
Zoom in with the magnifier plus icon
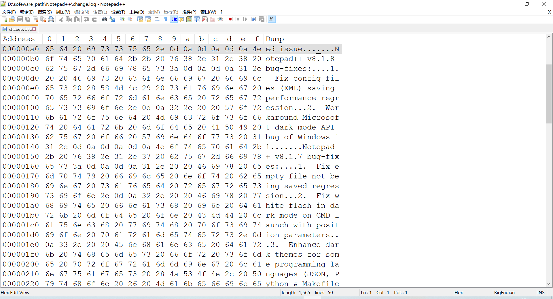[122, 19]
